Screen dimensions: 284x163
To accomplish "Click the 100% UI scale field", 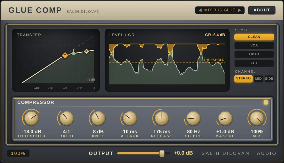I will pyautogui.click(x=18, y=153).
